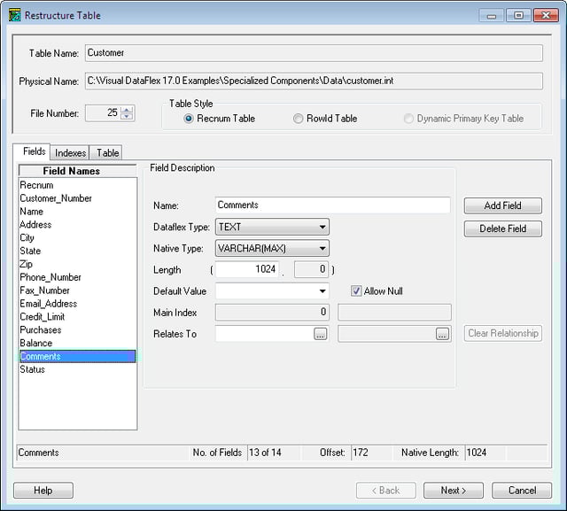This screenshot has width=567, height=511.
Task: Click Native Length value 1024 in status bar
Action: pyautogui.click(x=485, y=453)
